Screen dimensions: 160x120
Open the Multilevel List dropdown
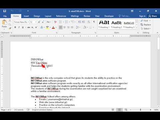(75, 22)
